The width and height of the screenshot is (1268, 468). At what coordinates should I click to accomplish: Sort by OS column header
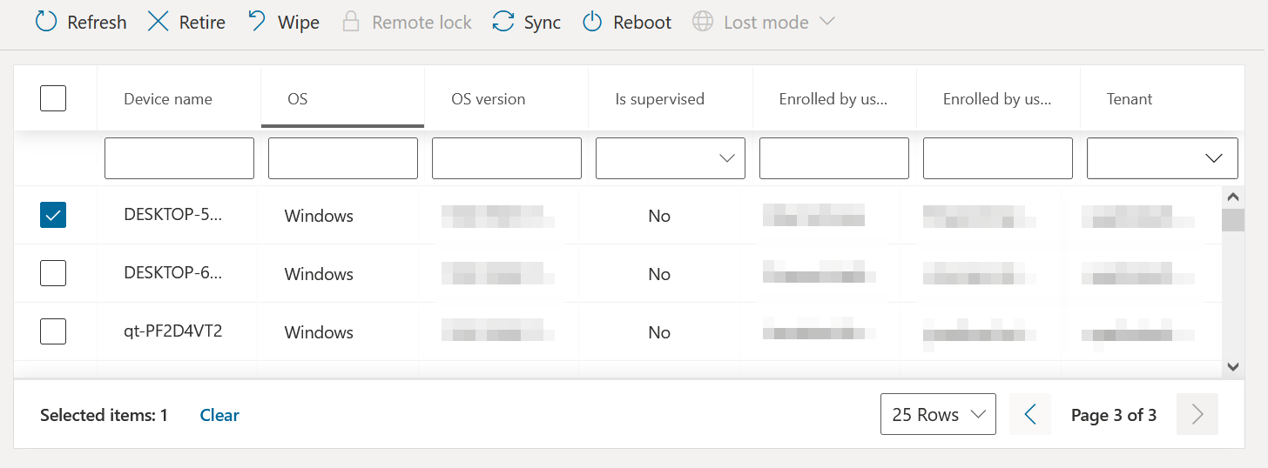tap(298, 99)
